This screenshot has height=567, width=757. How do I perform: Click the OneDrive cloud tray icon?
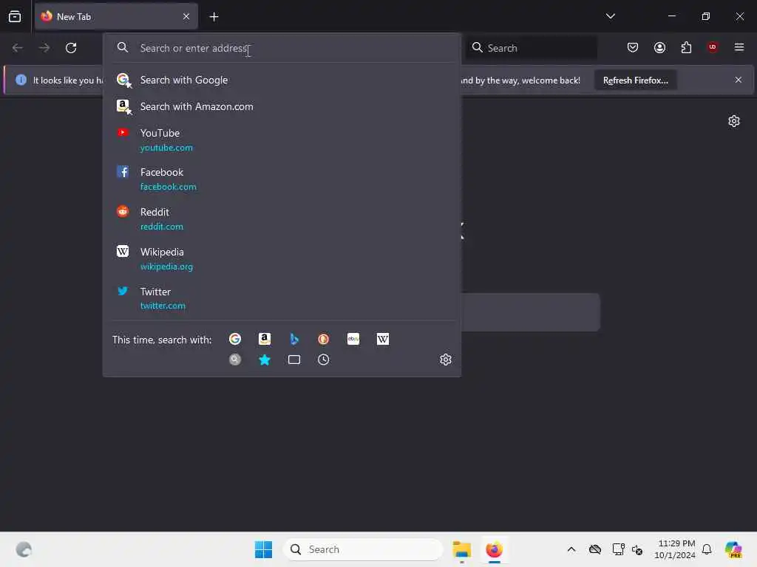coord(595,549)
